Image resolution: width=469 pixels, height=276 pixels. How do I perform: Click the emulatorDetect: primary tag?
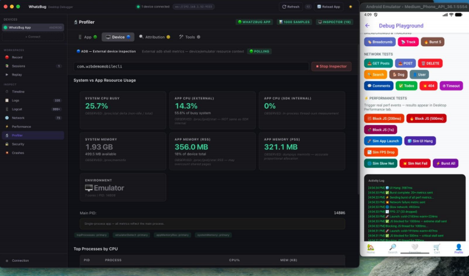(x=131, y=235)
